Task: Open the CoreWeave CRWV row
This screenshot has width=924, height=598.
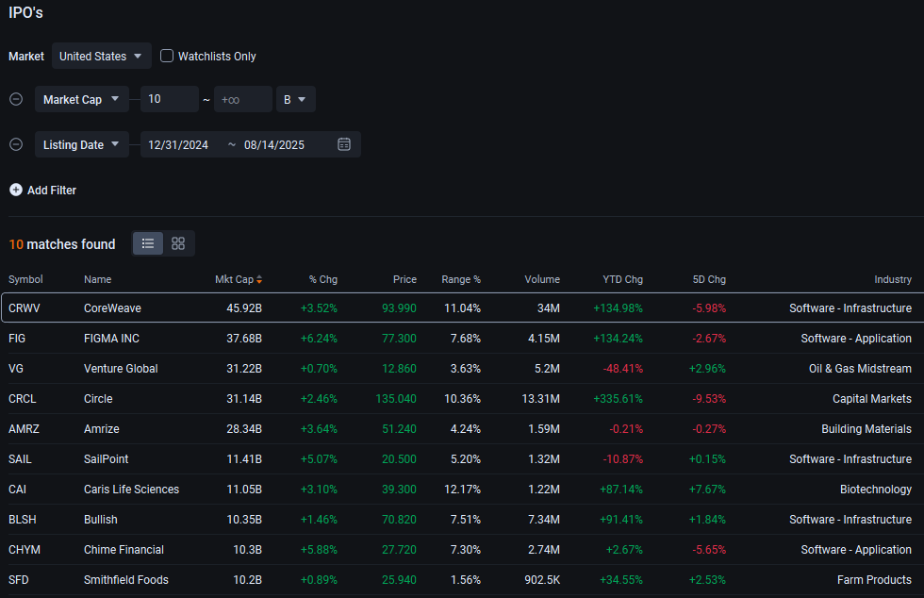Action: click(x=462, y=307)
